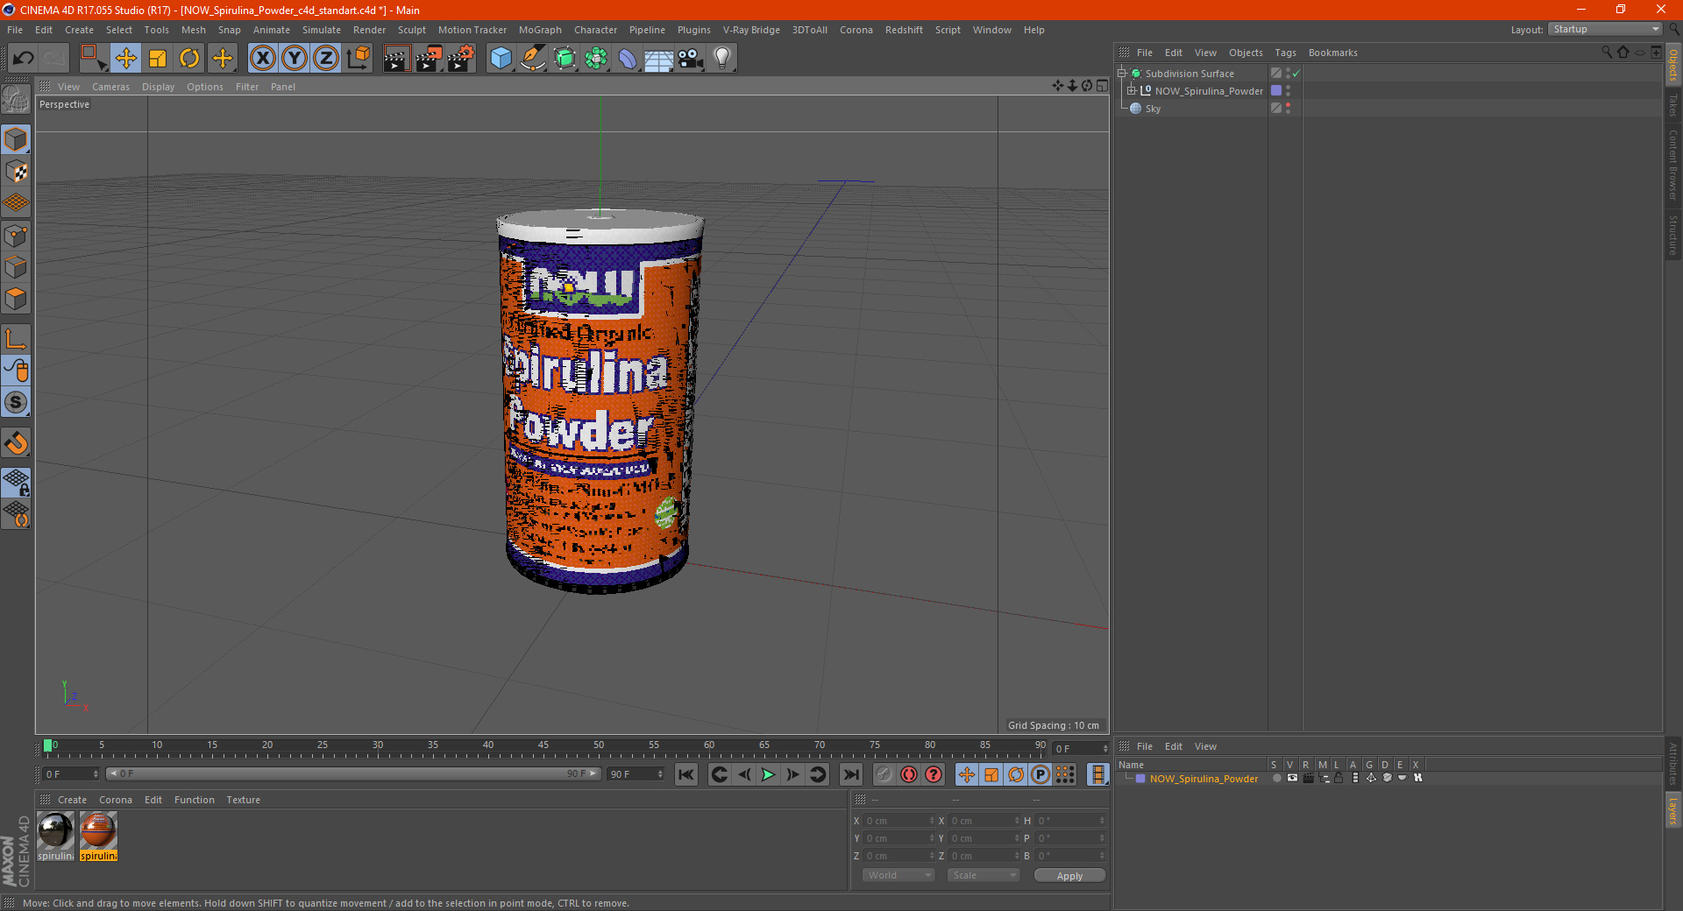This screenshot has height=911, width=1683.
Task: Render the active view
Action: [396, 59]
